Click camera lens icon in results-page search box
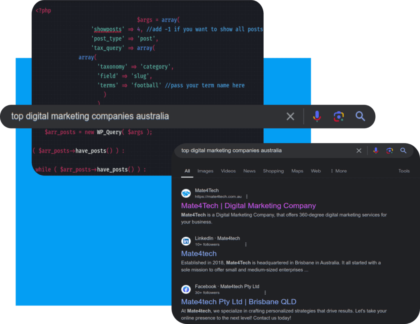 390,151
